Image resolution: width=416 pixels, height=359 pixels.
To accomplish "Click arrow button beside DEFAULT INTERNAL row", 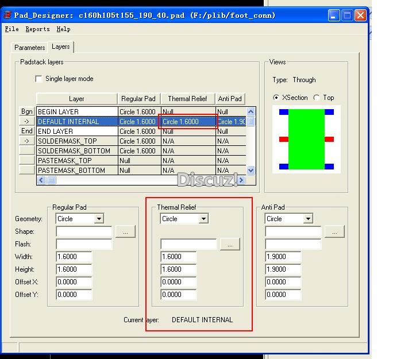I will click(27, 121).
